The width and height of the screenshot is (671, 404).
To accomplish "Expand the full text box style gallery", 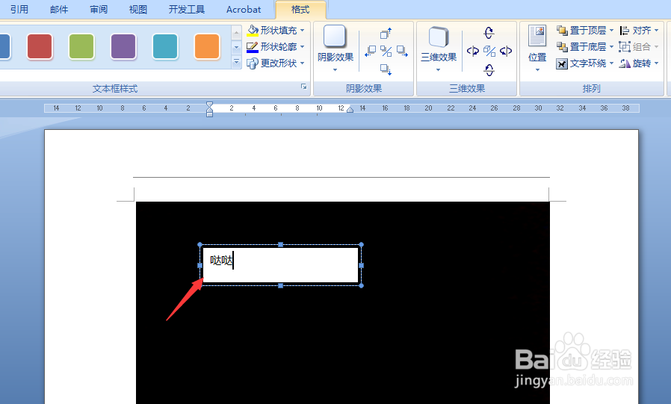I will [x=236, y=63].
